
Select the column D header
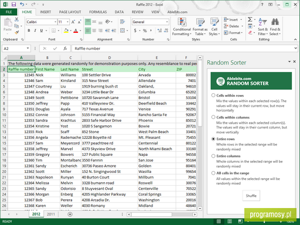(x=110, y=57)
